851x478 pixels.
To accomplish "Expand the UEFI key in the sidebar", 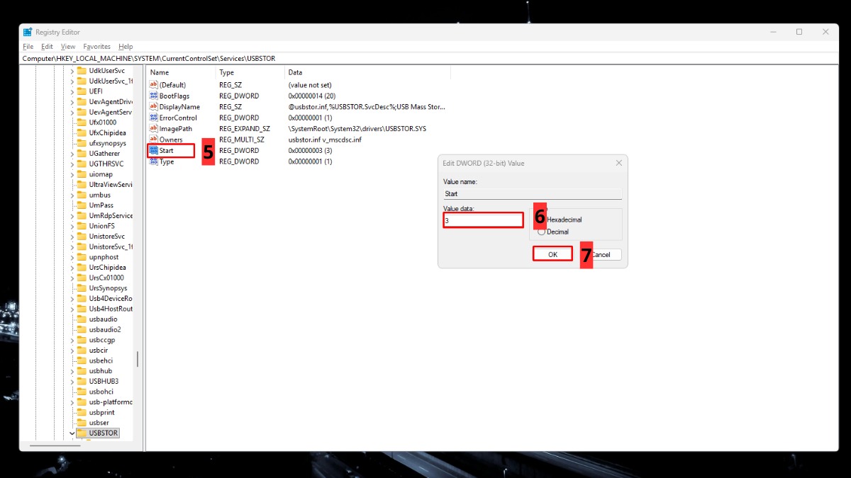I will click(72, 91).
